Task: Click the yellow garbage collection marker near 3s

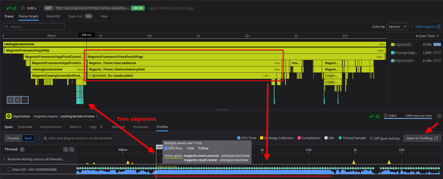Action: [x=354, y=162]
